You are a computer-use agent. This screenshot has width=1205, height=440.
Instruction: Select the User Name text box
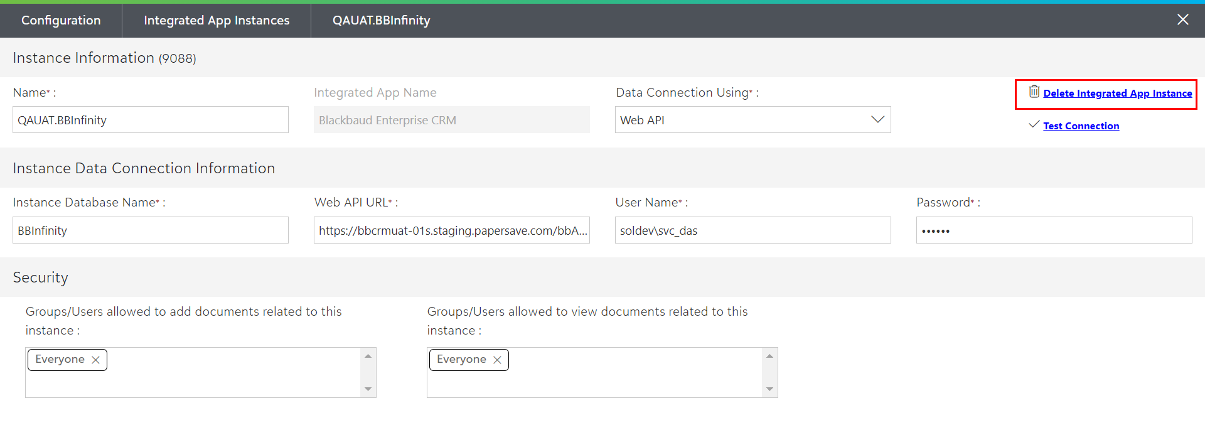(752, 230)
